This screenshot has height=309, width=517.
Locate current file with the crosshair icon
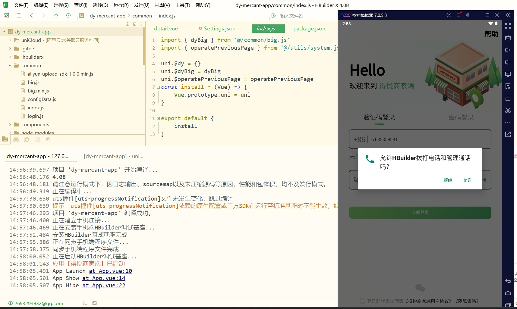tap(128, 24)
